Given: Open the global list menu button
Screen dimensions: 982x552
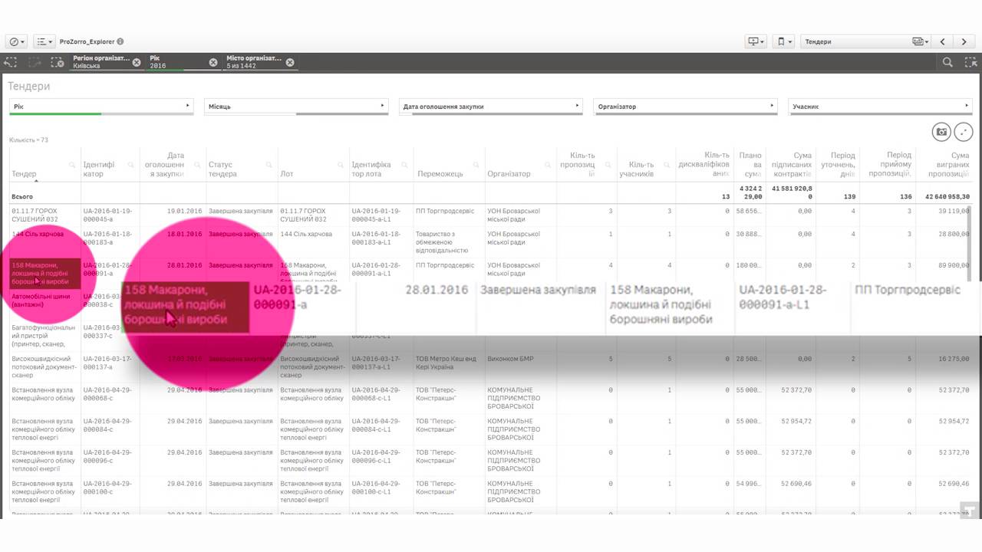Looking at the screenshot, I should [x=44, y=41].
